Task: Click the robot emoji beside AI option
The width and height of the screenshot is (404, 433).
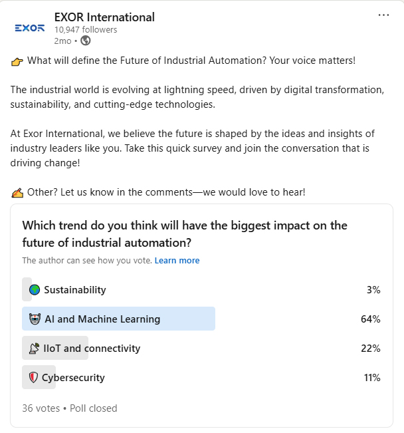Action: coord(35,319)
